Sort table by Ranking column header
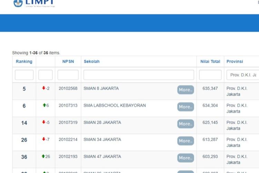259x173 pixels. click(24, 61)
